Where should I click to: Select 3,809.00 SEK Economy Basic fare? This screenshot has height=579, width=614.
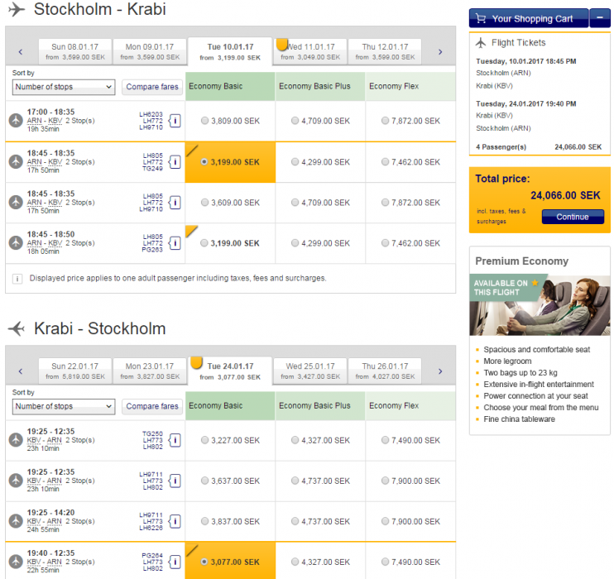205,121
